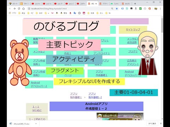Open the ブログ2 link

click(x=133, y=52)
